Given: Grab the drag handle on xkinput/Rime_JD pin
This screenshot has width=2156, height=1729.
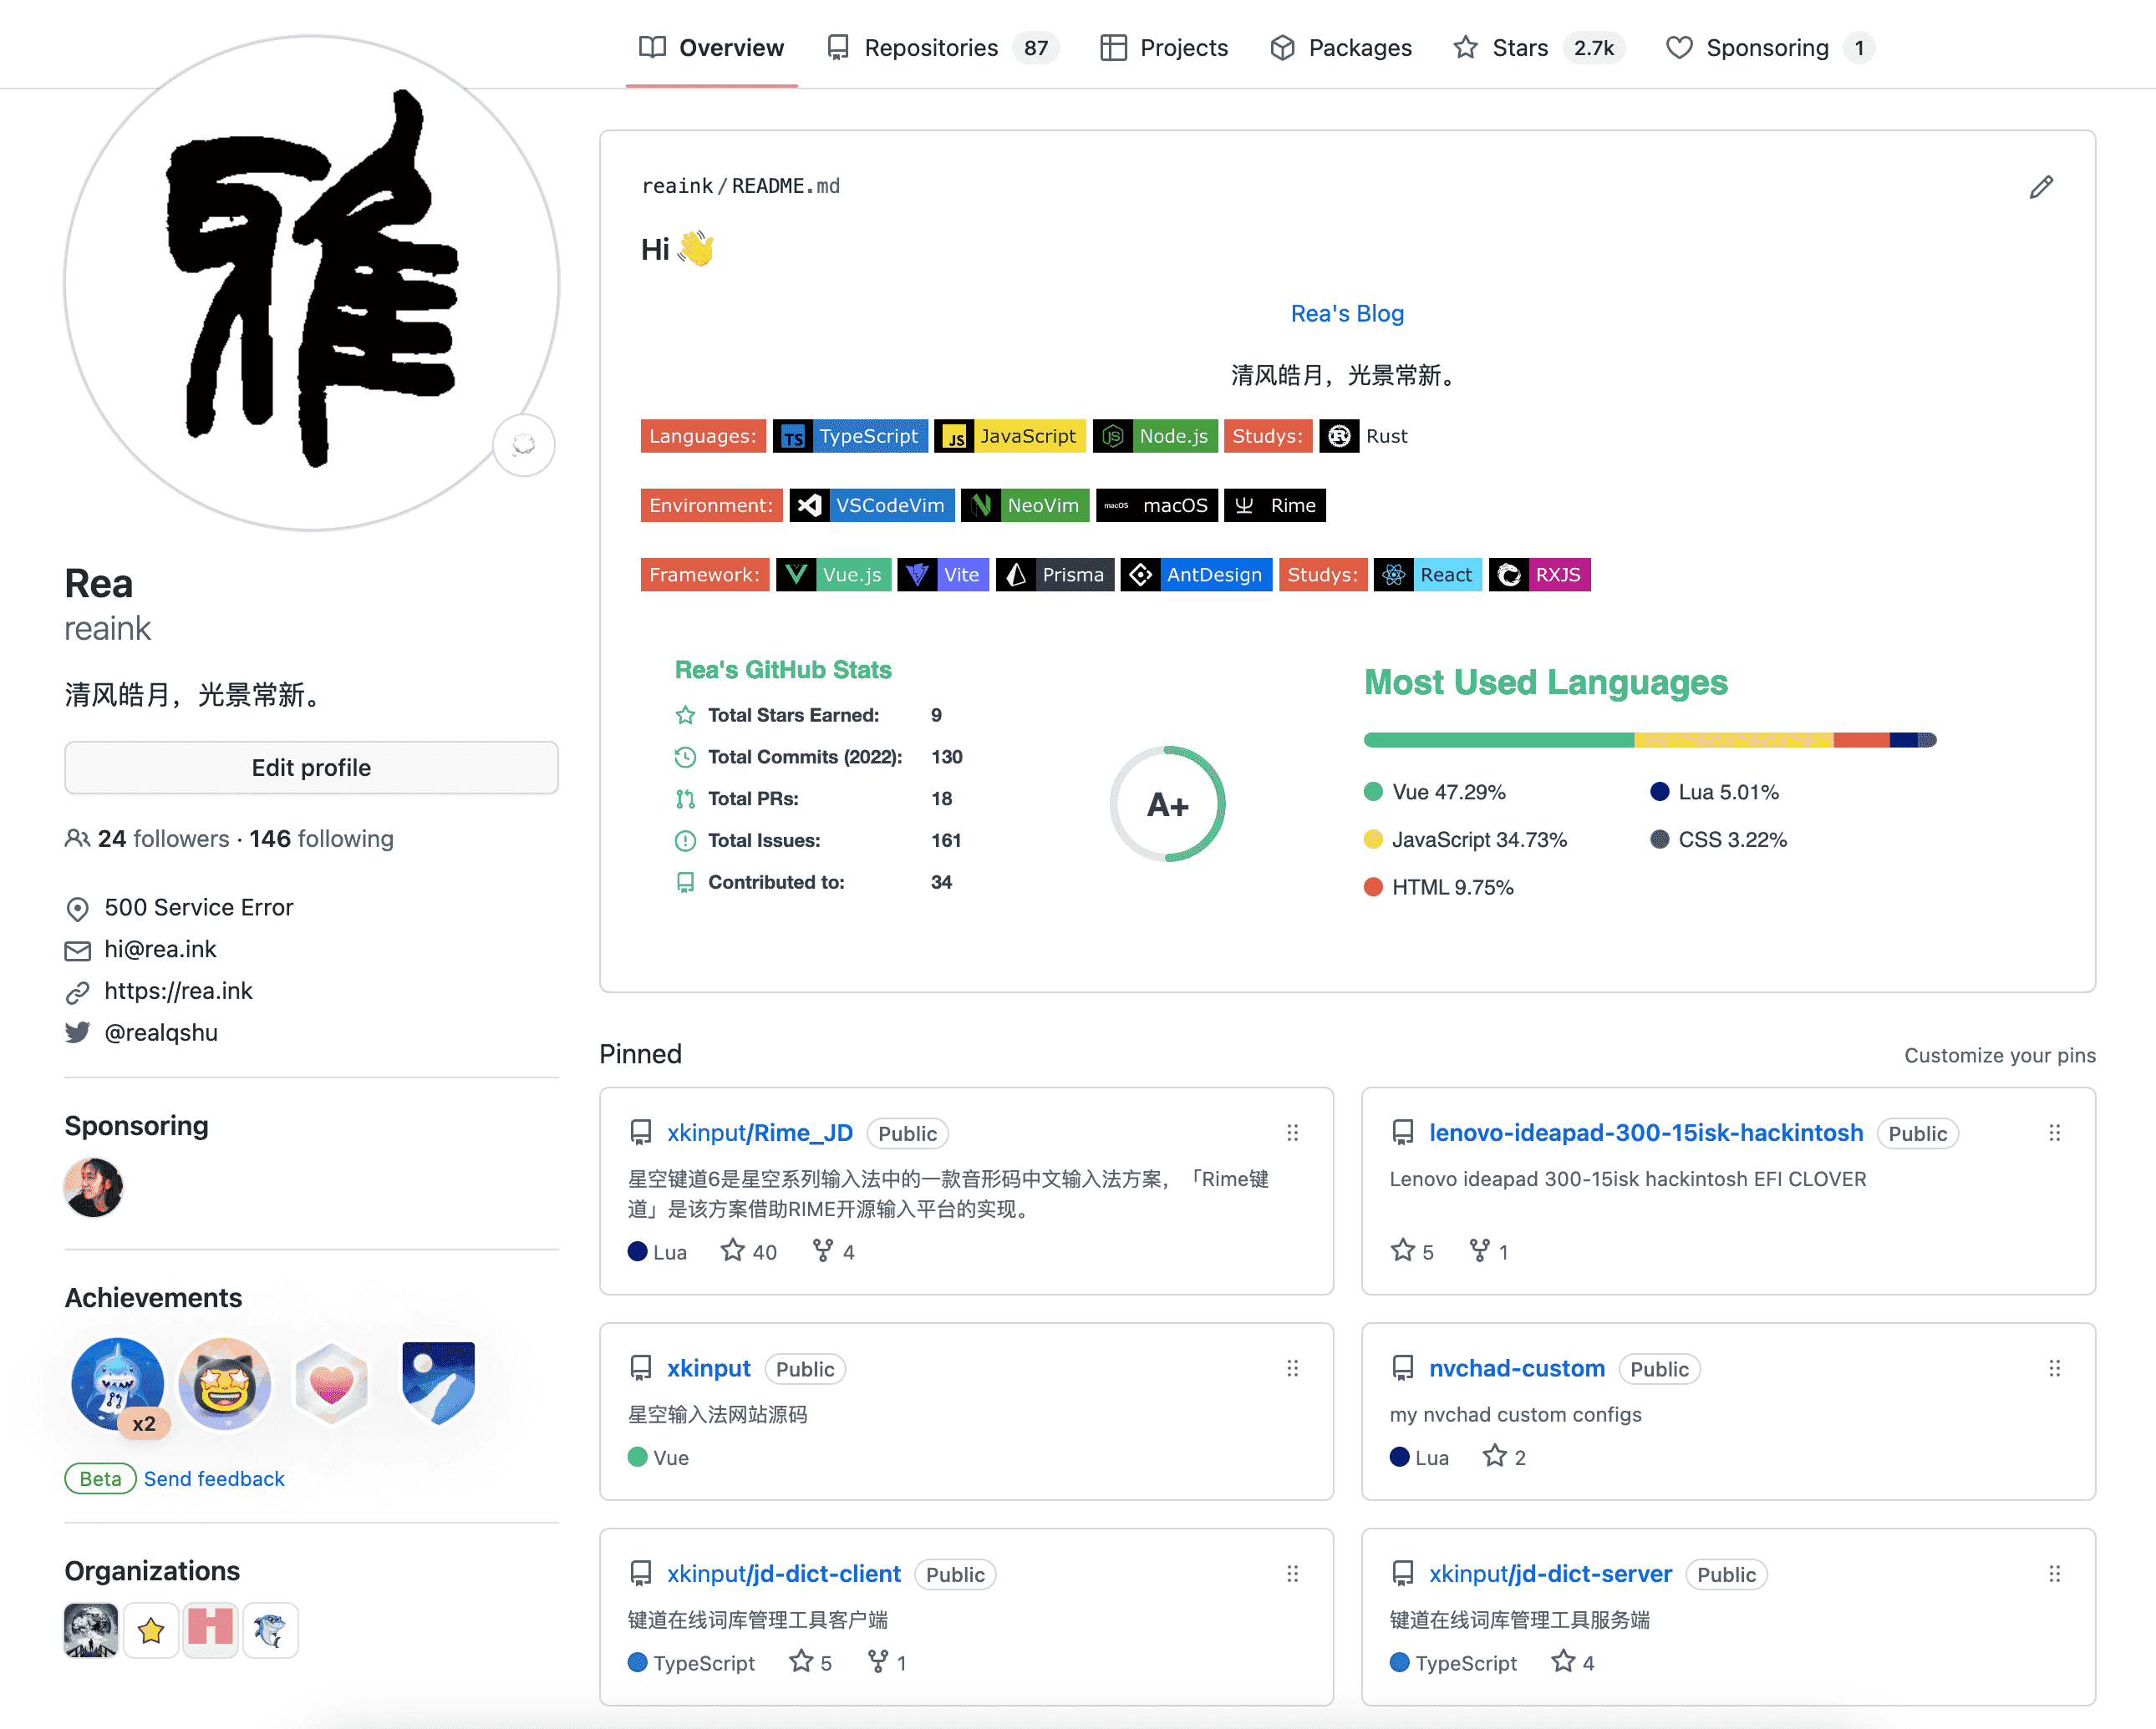Looking at the screenshot, I should pyautogui.click(x=1292, y=1133).
